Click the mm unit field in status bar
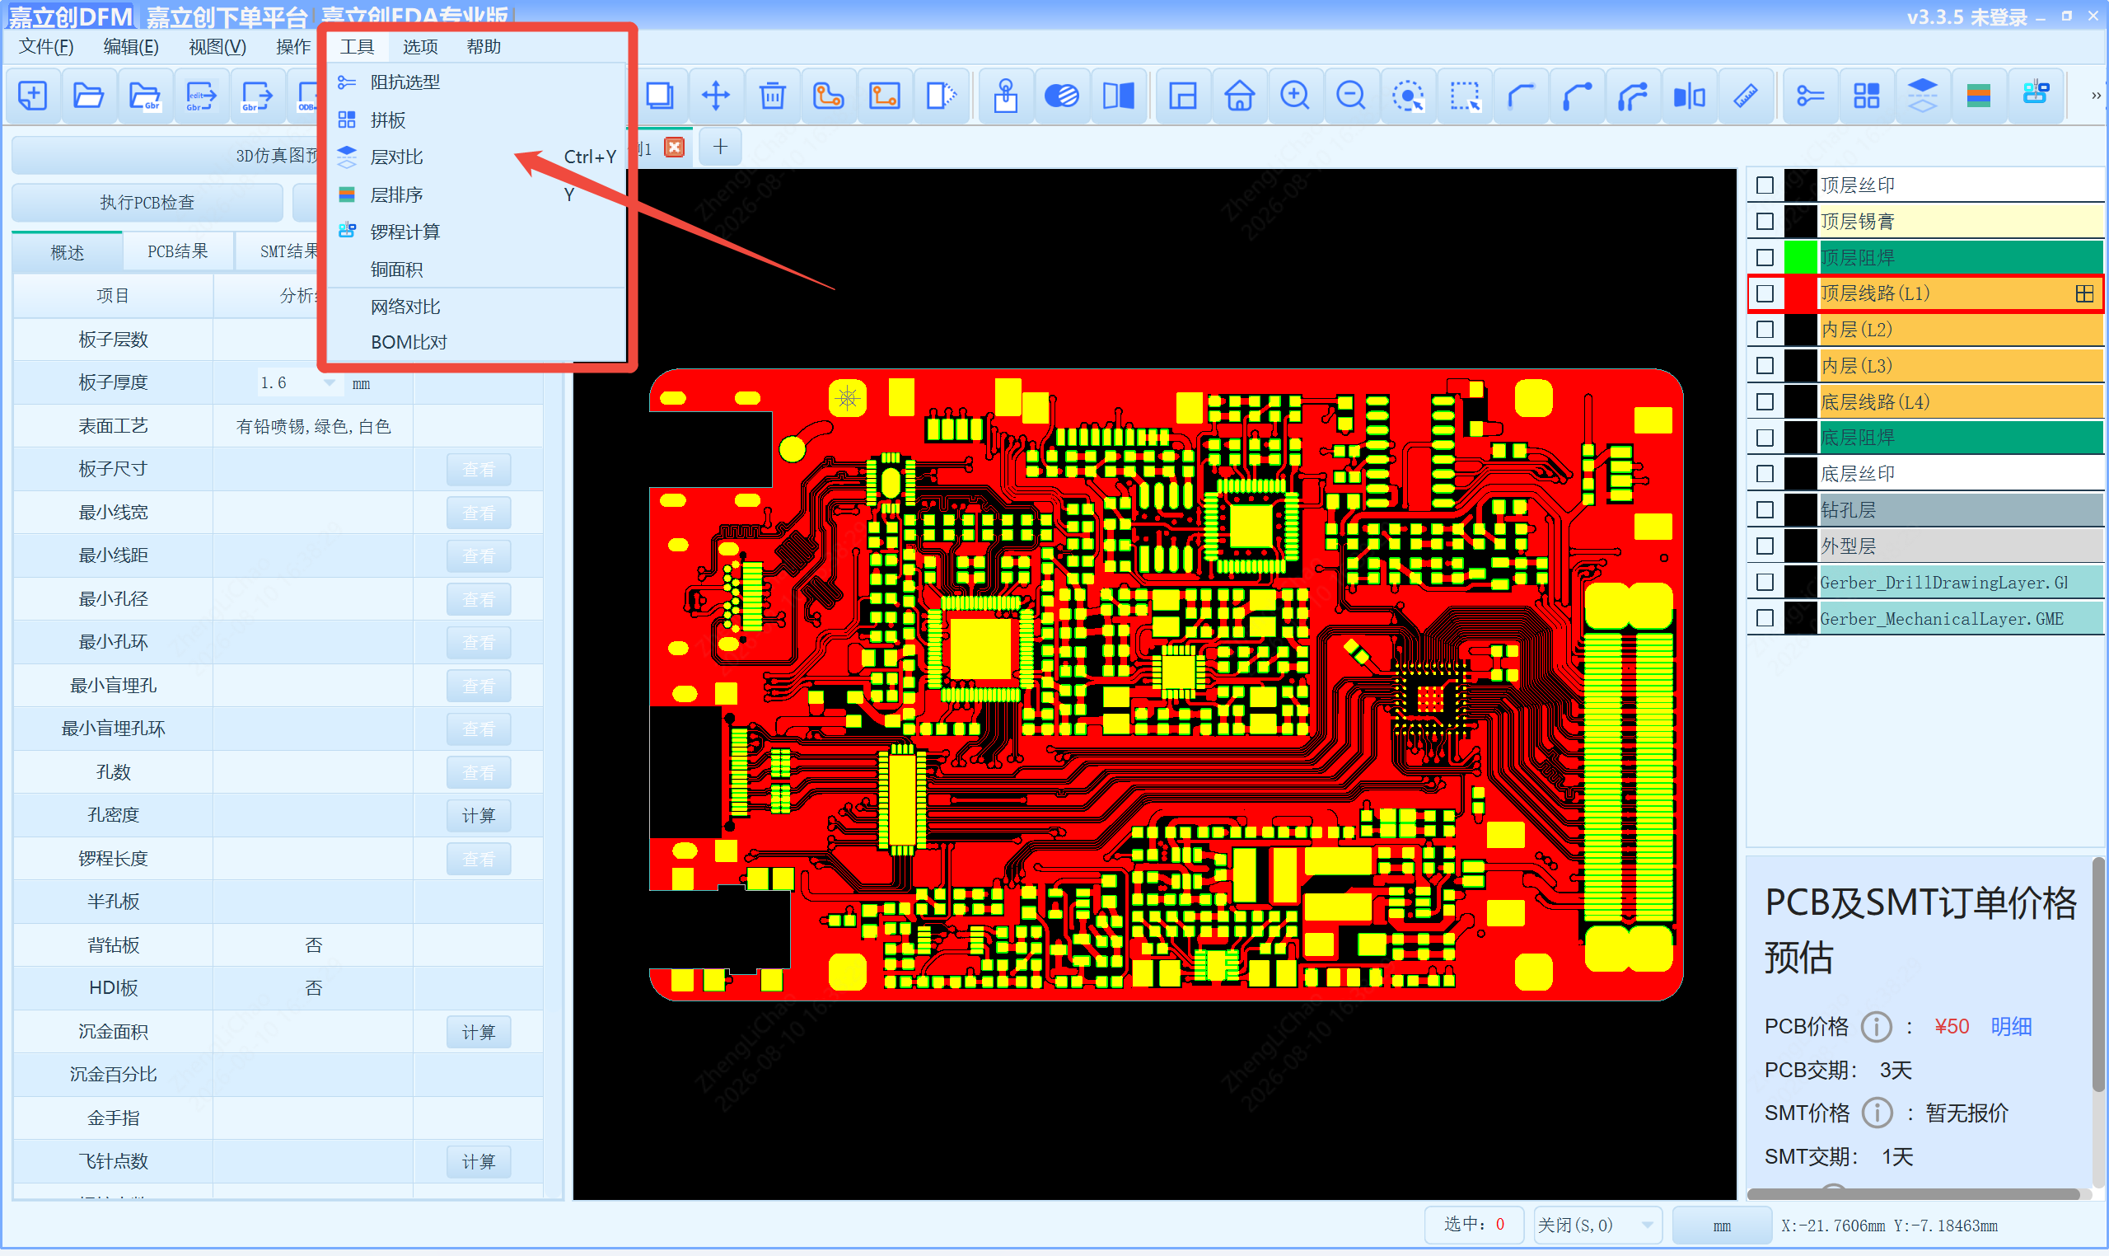Image resolution: width=2109 pixels, height=1256 pixels. click(x=1722, y=1226)
